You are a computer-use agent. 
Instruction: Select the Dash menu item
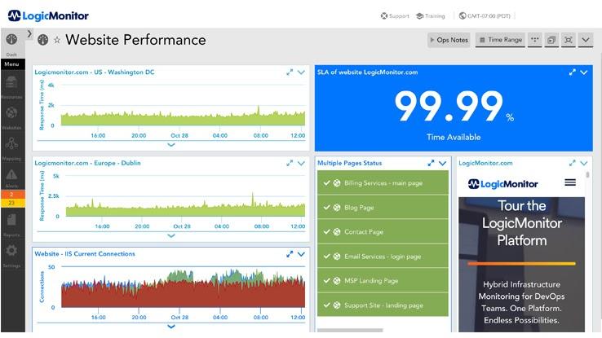[x=11, y=42]
